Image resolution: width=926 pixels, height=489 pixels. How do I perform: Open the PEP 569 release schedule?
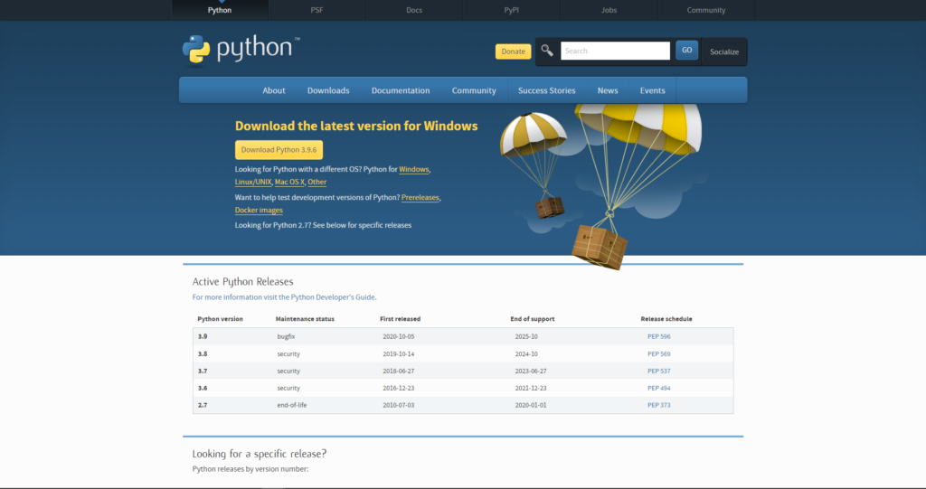tap(659, 354)
